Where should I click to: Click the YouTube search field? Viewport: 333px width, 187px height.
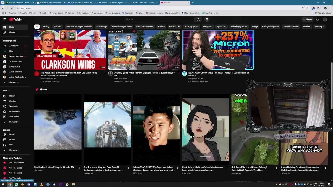159,19
